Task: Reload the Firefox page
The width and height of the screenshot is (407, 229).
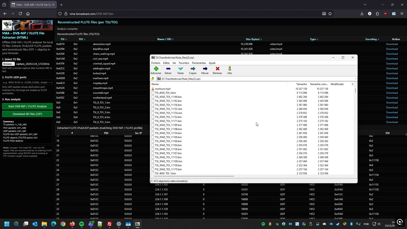Action: pos(20,14)
